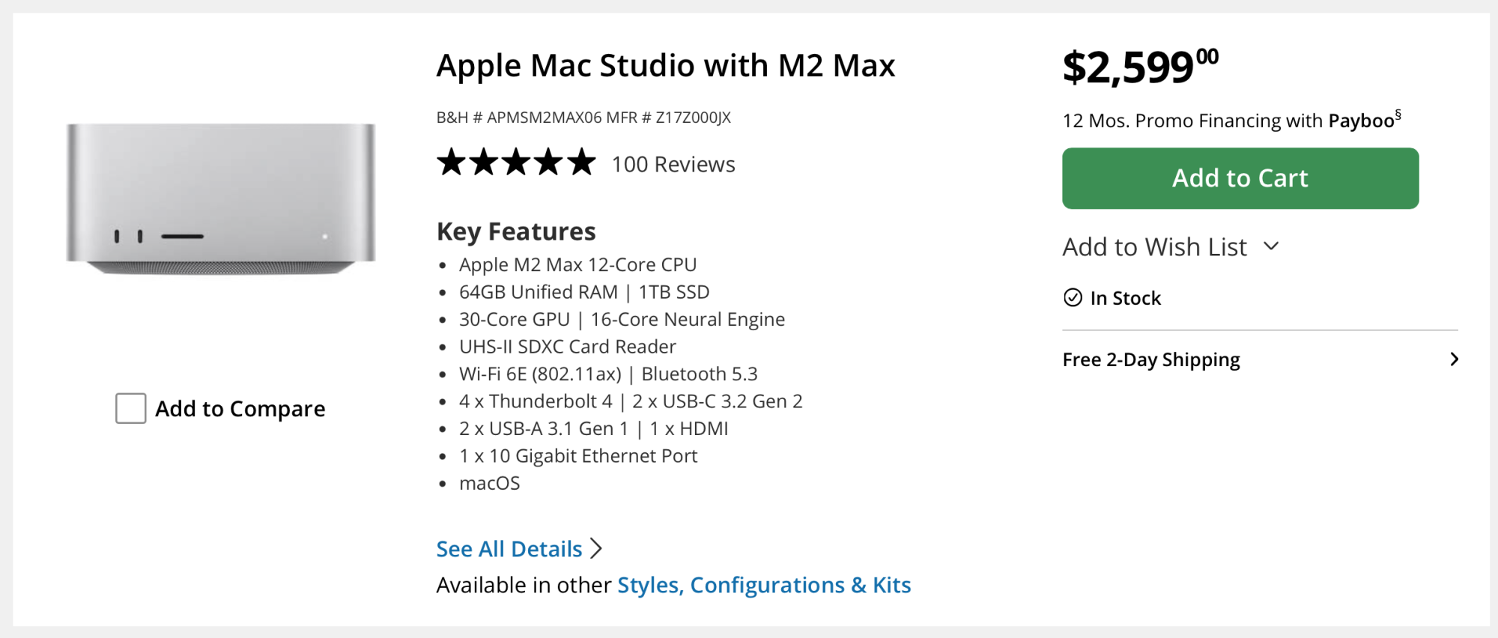Click the Add to Compare label text
Image resolution: width=1498 pixels, height=638 pixels.
click(240, 409)
